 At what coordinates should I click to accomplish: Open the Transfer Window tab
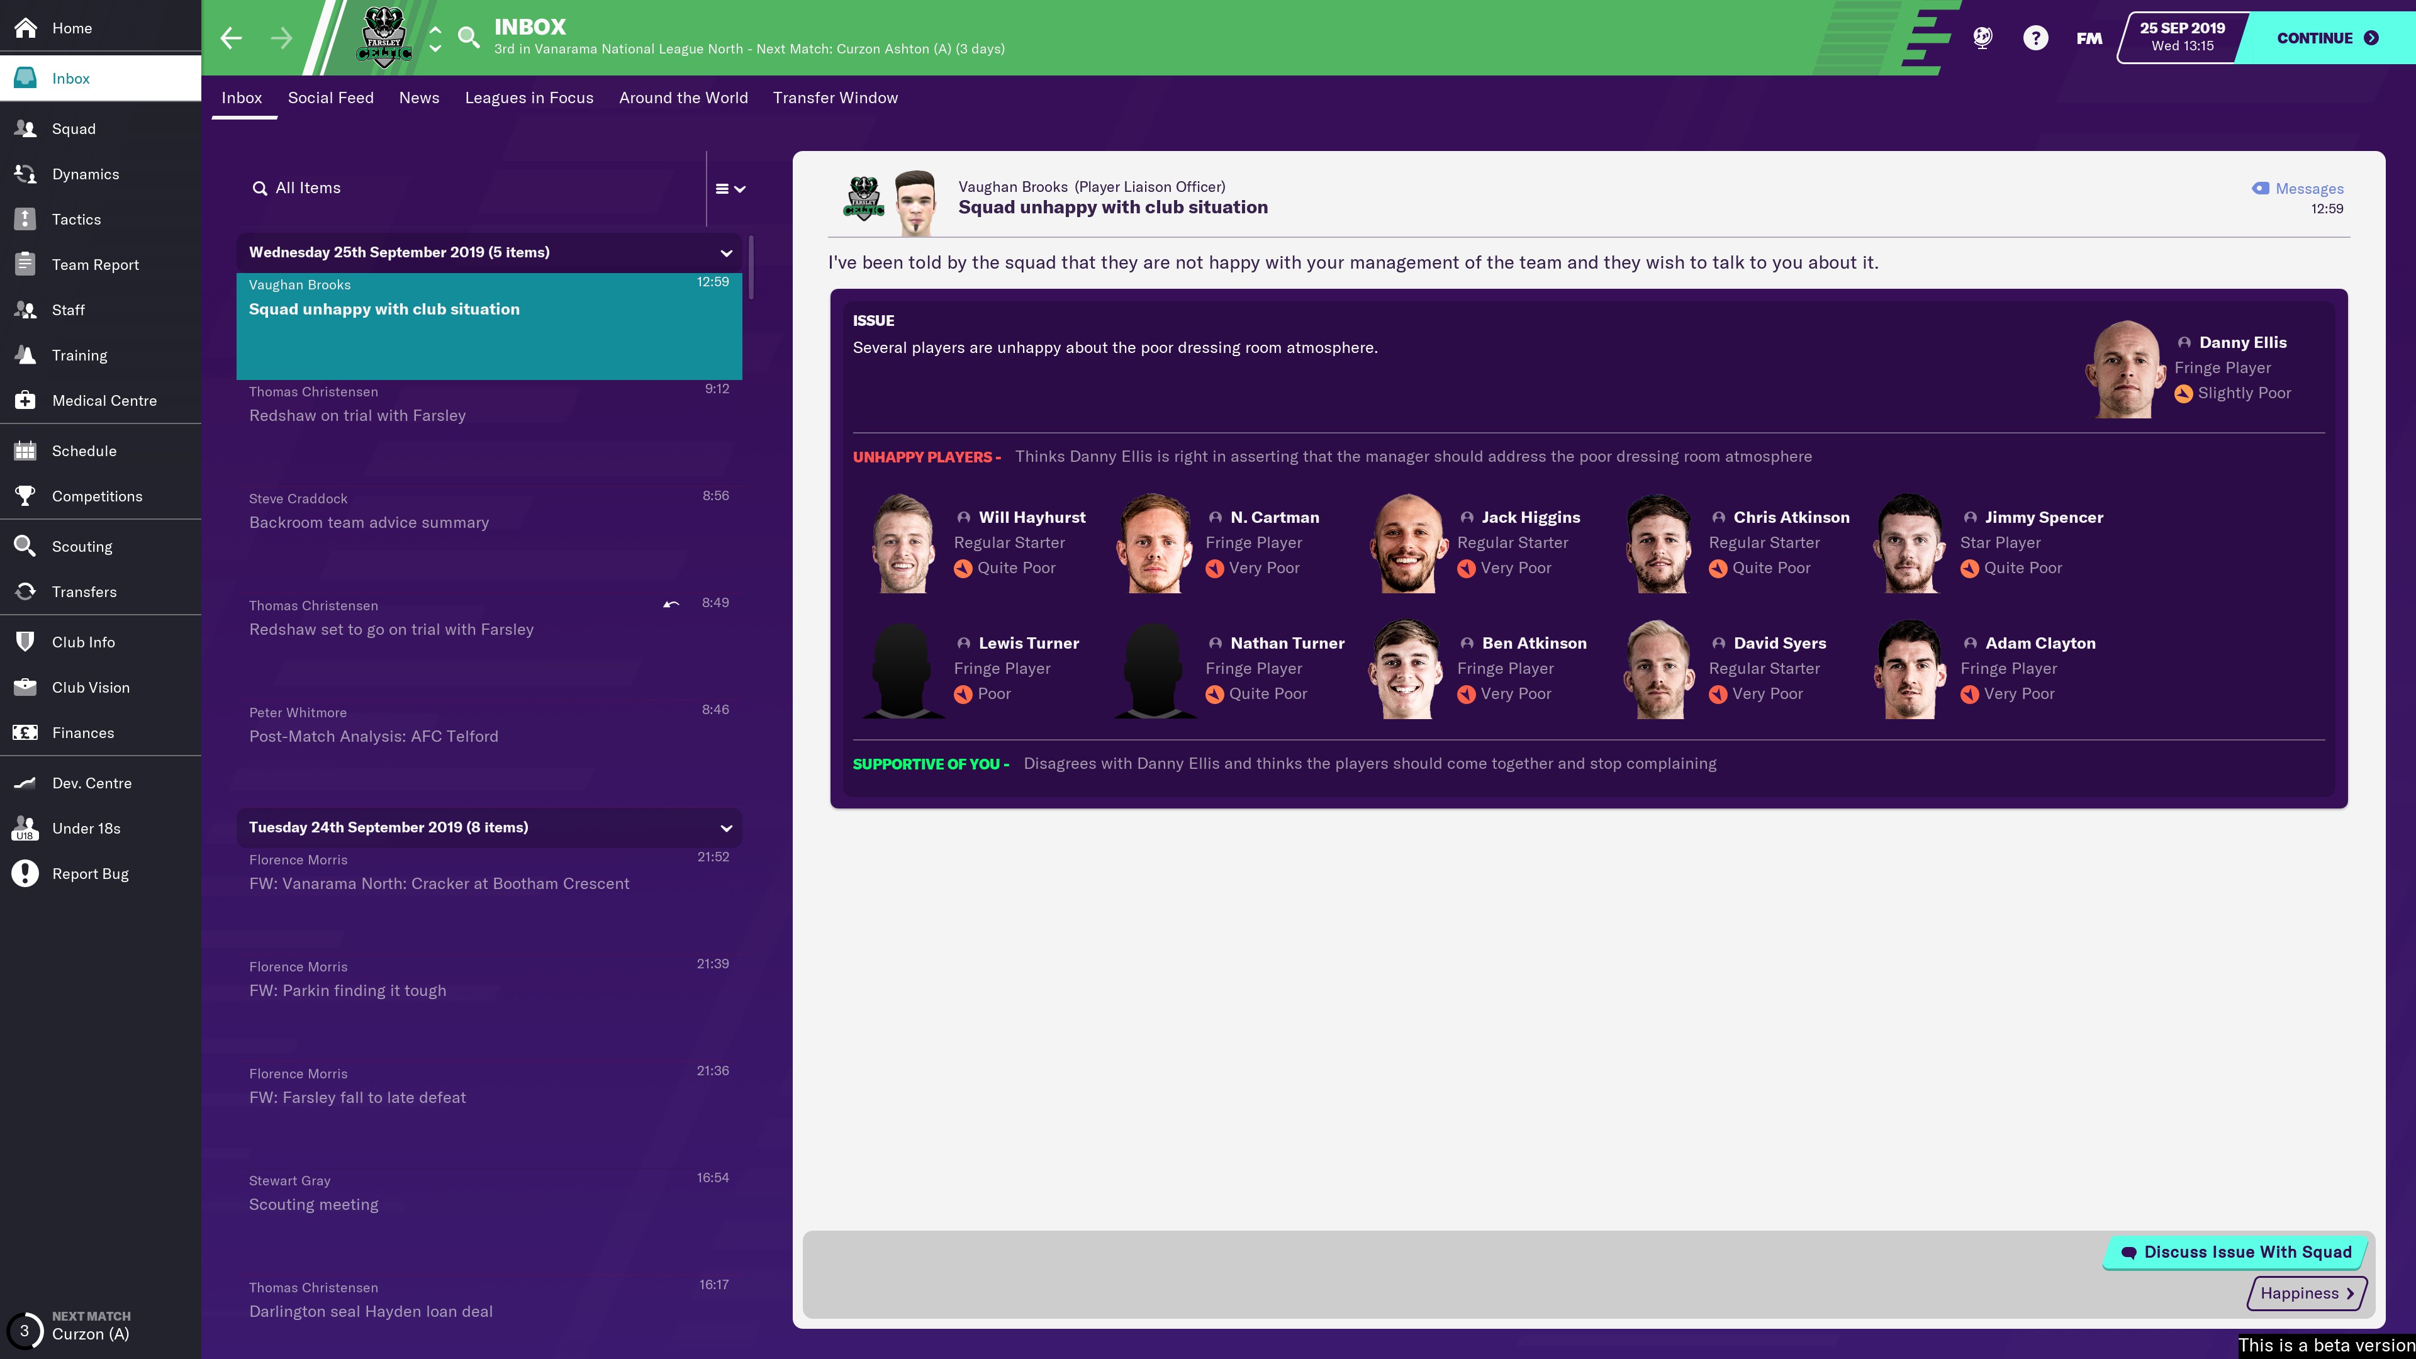point(835,98)
